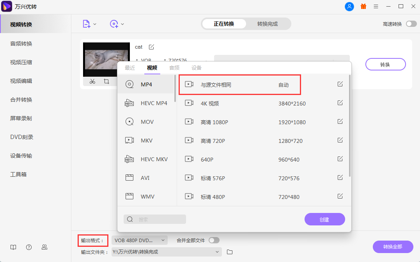
Task: Click the 转换全部 button
Action: (393, 247)
